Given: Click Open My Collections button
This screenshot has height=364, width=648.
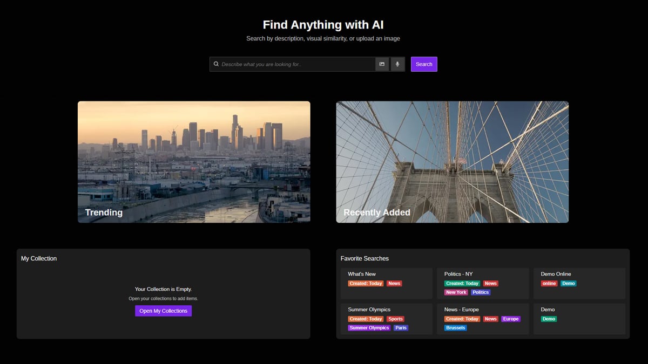Looking at the screenshot, I should (163, 311).
